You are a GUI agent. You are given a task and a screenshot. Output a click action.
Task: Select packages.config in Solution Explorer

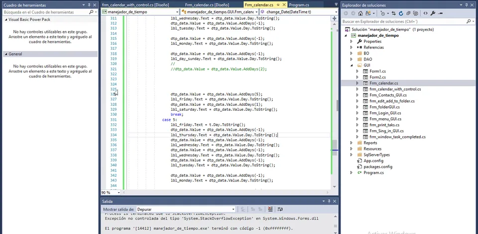378,166
